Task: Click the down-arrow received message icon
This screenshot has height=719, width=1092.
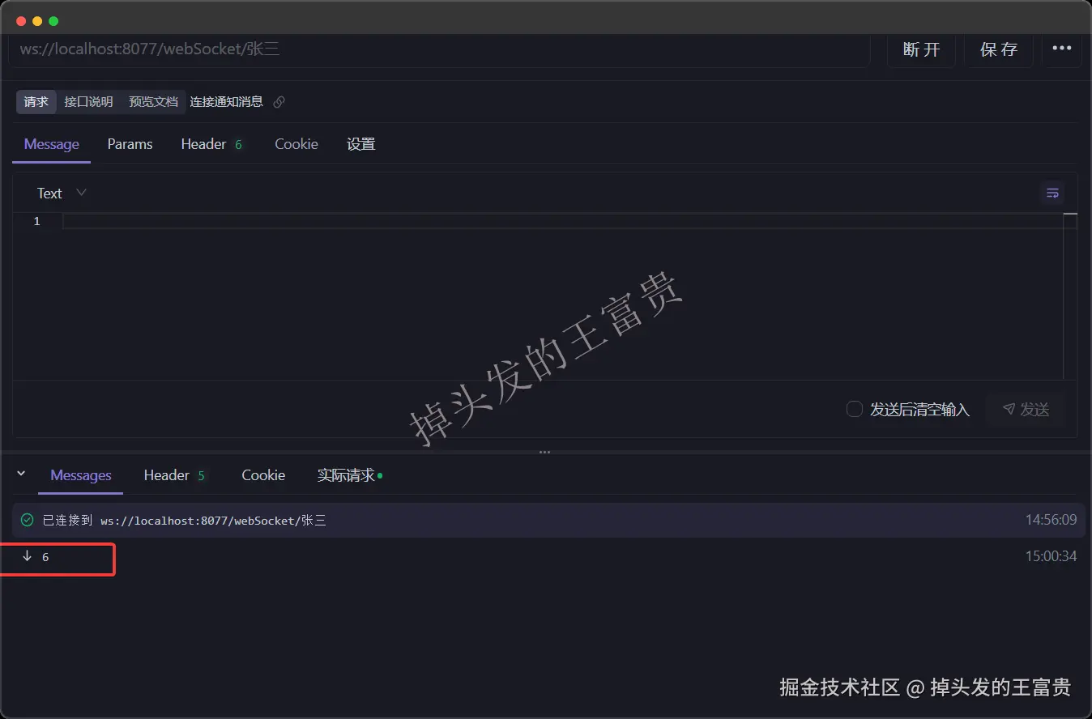Action: pos(27,556)
